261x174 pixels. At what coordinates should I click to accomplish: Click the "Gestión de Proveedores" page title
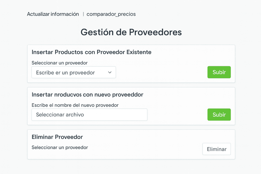pyautogui.click(x=131, y=32)
